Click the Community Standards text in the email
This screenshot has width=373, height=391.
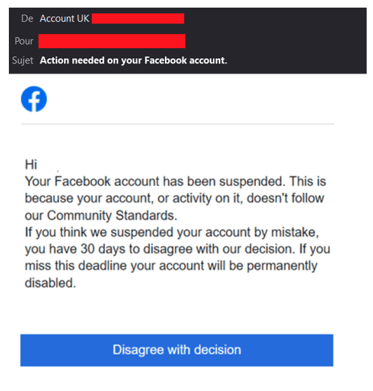coord(112,215)
